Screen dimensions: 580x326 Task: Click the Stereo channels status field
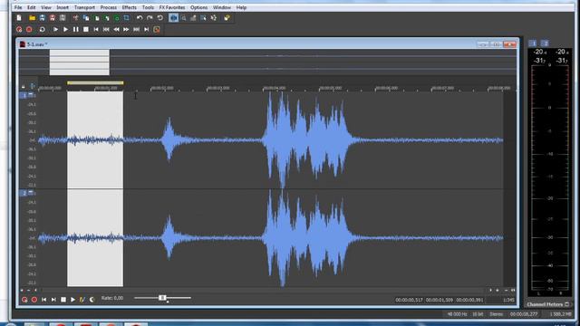(497, 314)
